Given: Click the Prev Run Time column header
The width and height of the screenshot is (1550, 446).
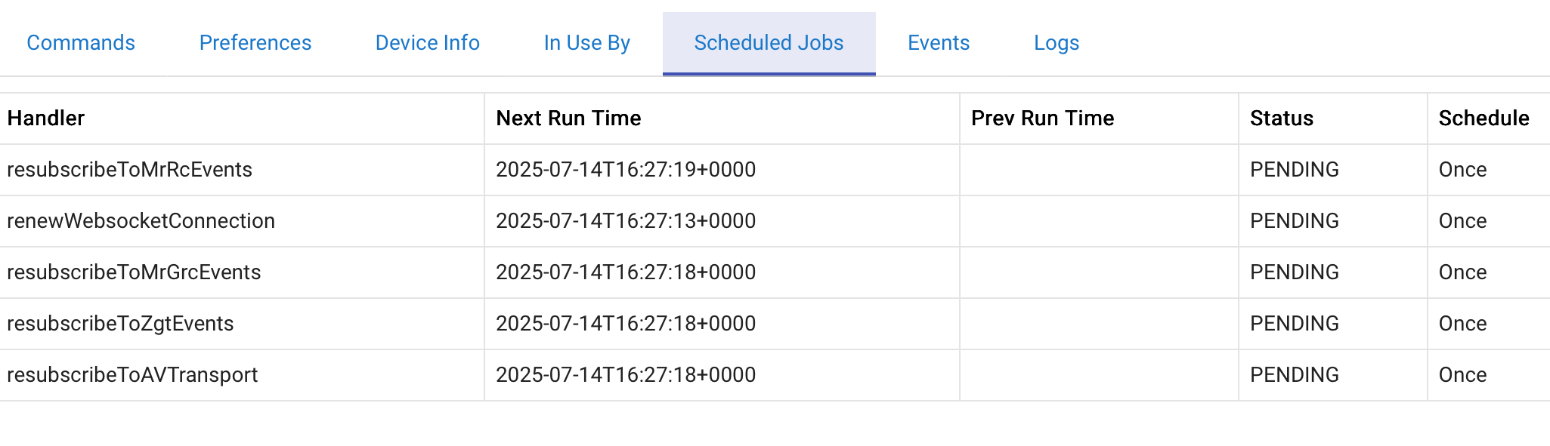Looking at the screenshot, I should click(1042, 118).
